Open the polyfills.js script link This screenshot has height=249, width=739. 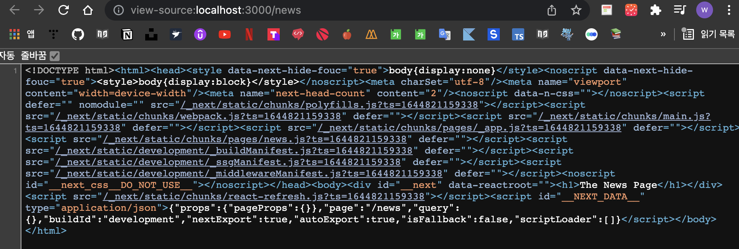point(329,105)
